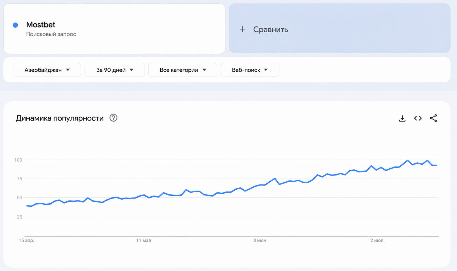The width and height of the screenshot is (457, 271).
Task: Click the blue dot next to Mostbet
Action: pos(15,25)
